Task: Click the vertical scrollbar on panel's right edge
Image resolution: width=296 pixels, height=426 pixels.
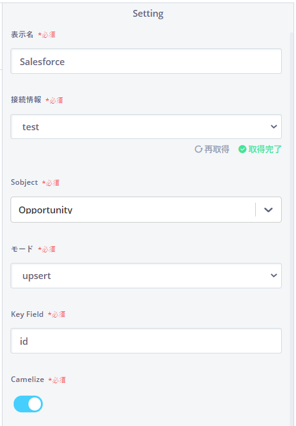Action: 292,228
